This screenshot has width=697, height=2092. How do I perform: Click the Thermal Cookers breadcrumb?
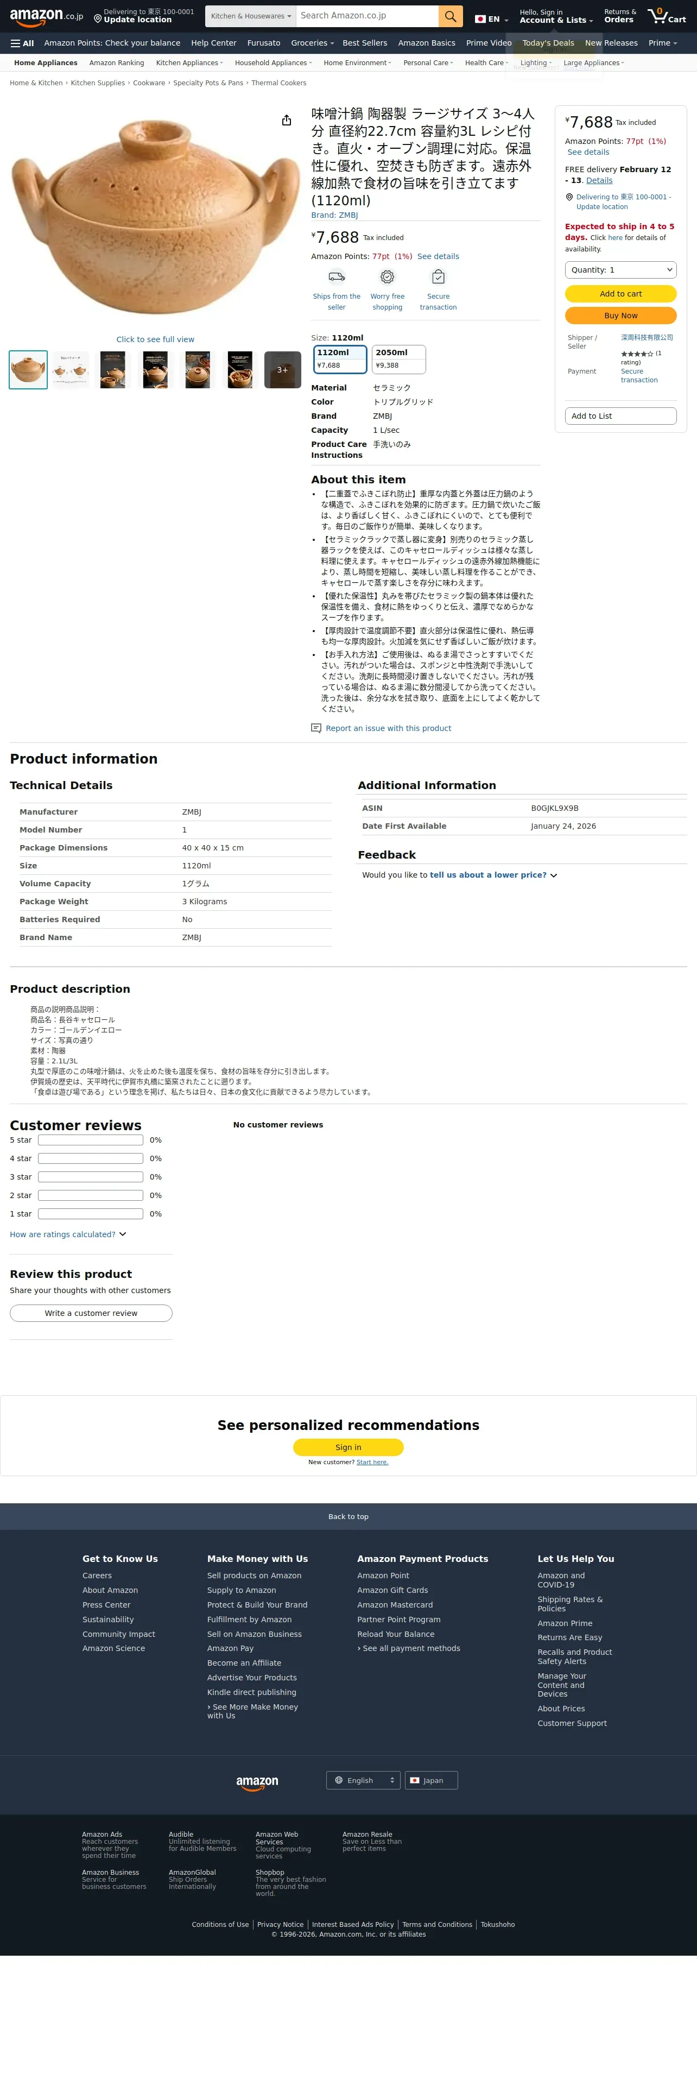click(x=278, y=83)
